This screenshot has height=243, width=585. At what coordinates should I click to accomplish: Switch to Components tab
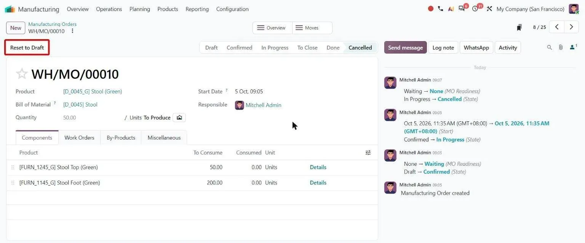[x=37, y=138]
